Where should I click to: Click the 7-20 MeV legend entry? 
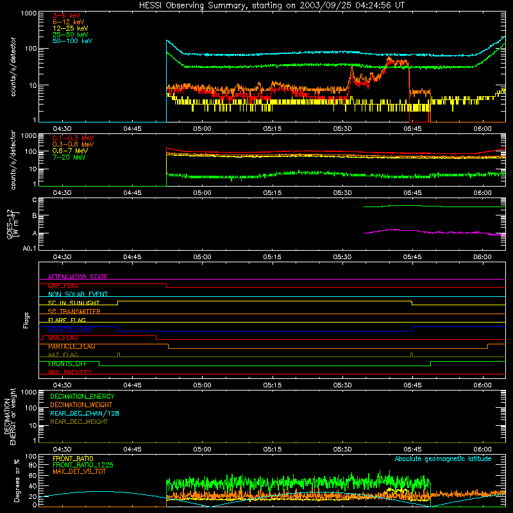tap(69, 157)
